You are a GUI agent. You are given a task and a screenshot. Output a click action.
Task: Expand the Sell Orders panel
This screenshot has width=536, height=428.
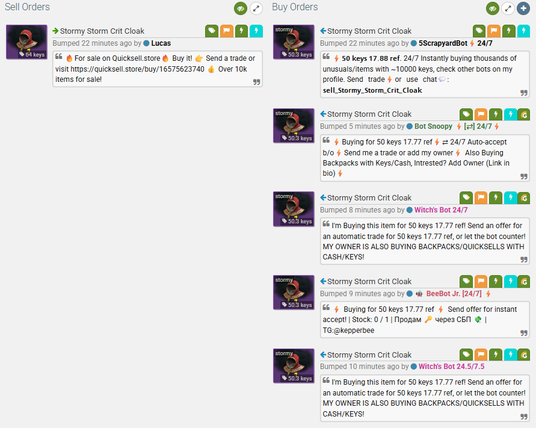(x=256, y=8)
